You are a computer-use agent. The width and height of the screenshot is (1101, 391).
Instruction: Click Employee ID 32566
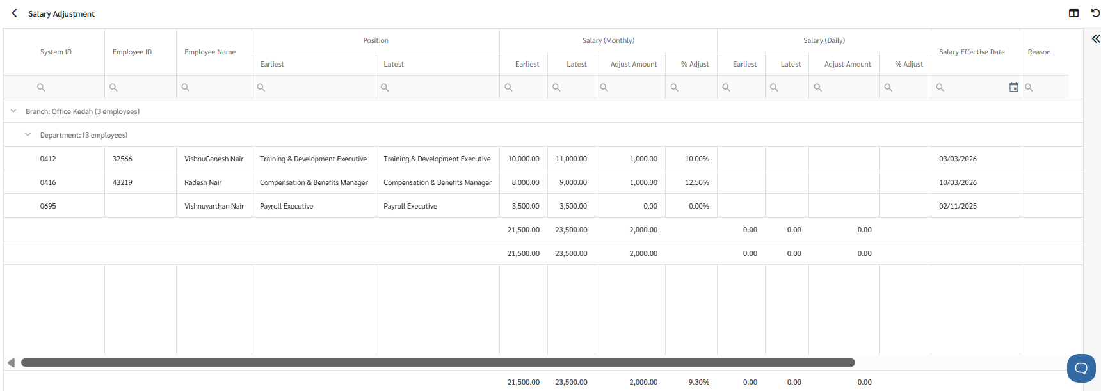pyautogui.click(x=122, y=159)
